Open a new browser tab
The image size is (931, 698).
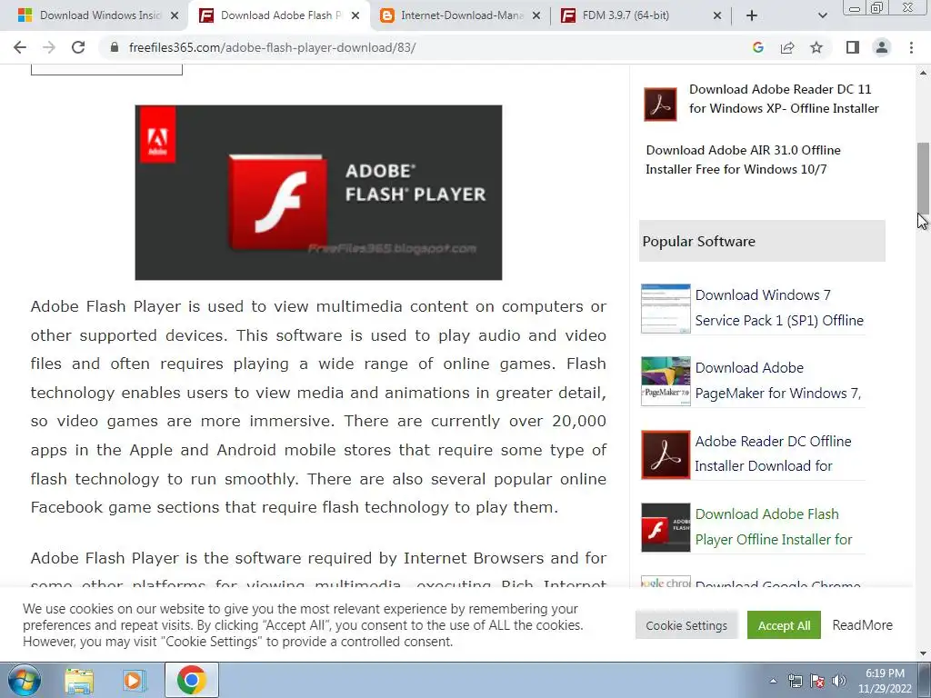752,15
